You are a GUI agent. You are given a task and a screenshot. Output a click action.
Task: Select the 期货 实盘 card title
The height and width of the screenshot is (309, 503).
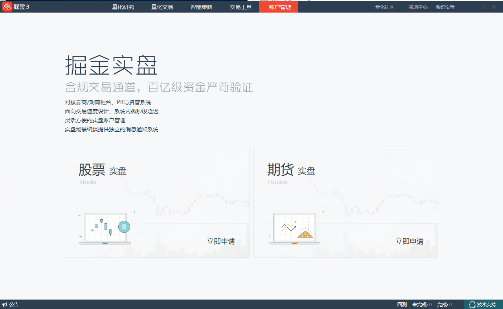click(291, 170)
